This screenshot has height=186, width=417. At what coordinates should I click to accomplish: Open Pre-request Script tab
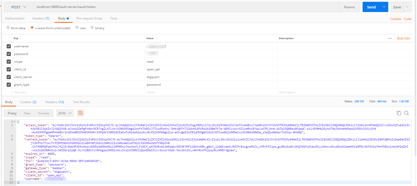(x=89, y=18)
